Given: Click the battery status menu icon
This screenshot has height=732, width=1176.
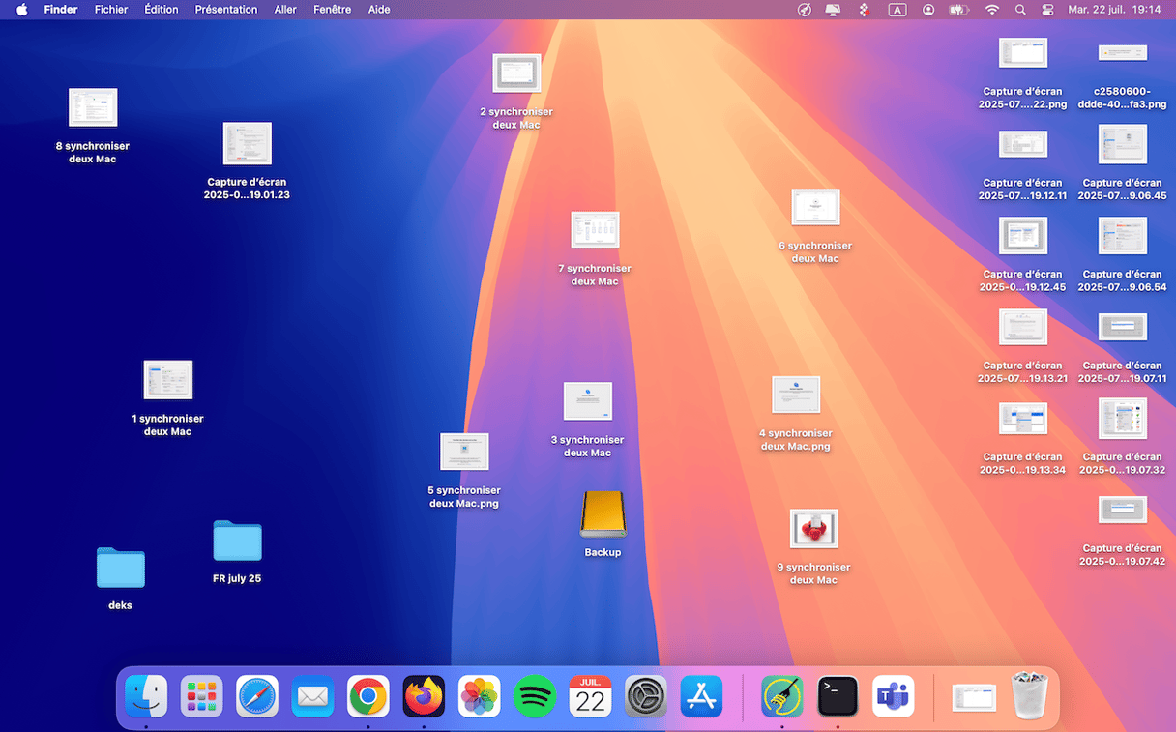Looking at the screenshot, I should tap(959, 10).
